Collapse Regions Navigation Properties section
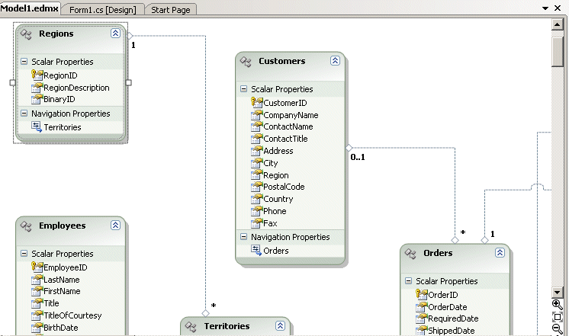The height and width of the screenshot is (336, 569). coord(24,113)
